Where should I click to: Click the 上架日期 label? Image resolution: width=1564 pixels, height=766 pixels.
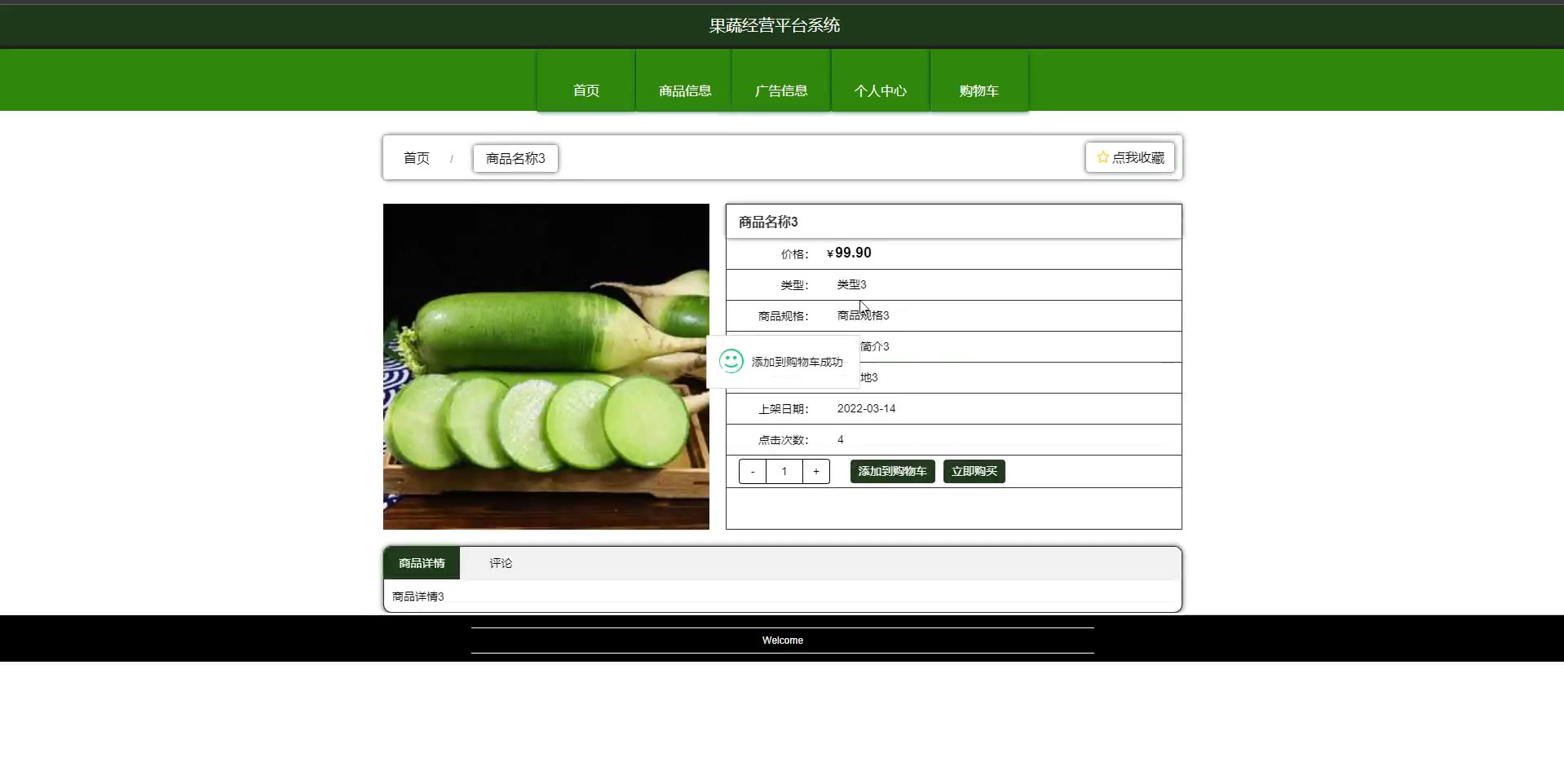click(x=783, y=409)
